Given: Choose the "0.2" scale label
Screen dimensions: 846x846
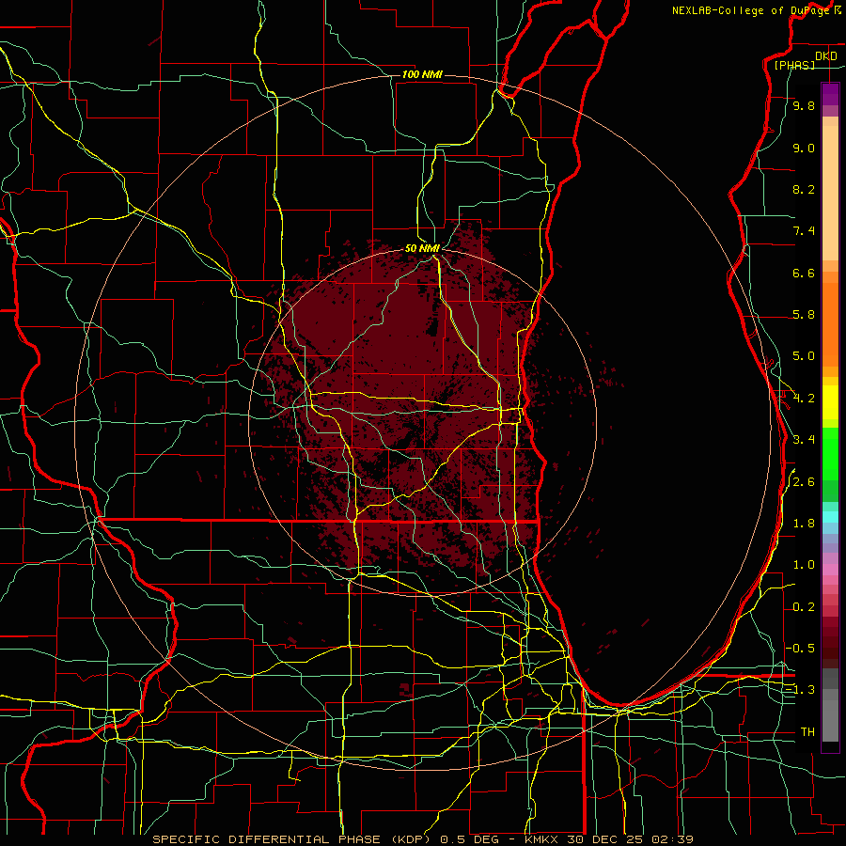Looking at the screenshot, I should pyautogui.click(x=804, y=607).
